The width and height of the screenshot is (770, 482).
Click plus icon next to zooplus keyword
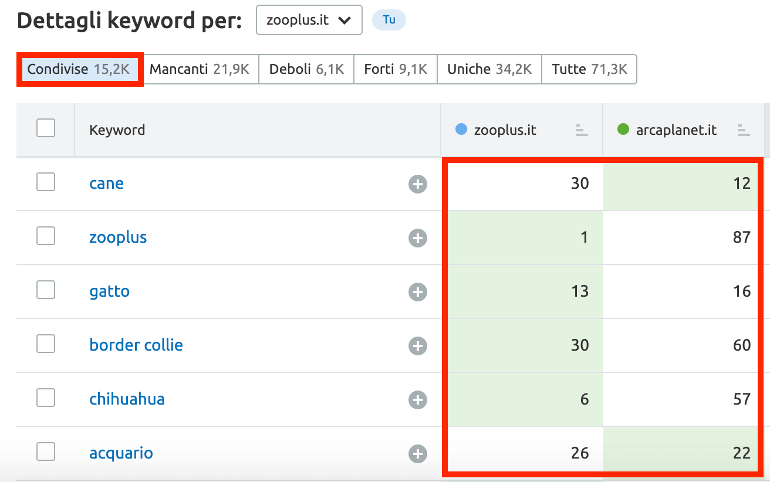coord(418,238)
